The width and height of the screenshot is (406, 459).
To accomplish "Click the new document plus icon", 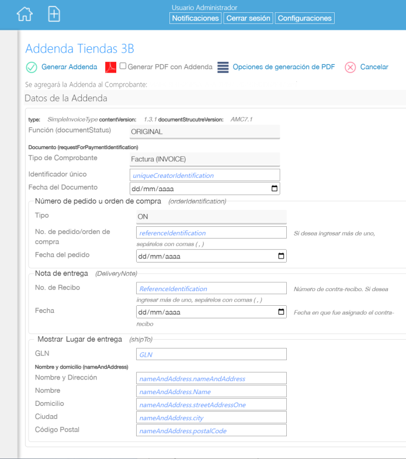I will click(x=54, y=14).
